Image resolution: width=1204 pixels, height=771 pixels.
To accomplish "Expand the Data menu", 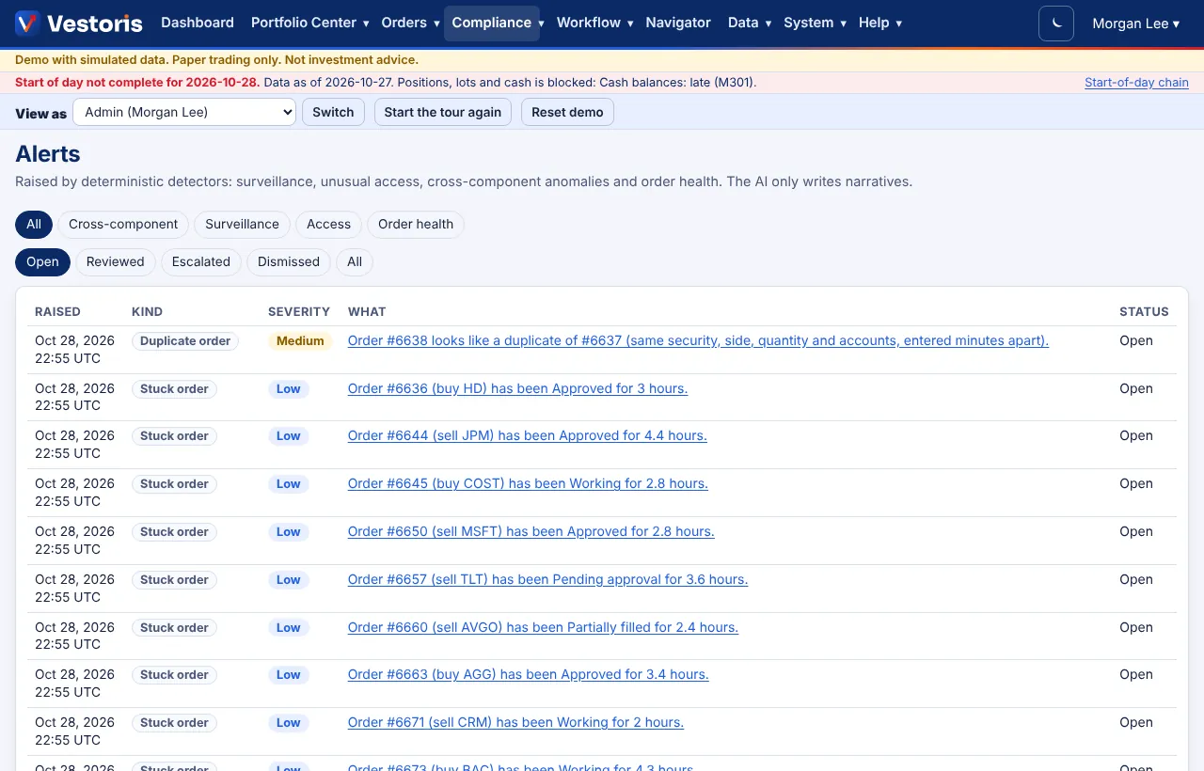I will (750, 23).
